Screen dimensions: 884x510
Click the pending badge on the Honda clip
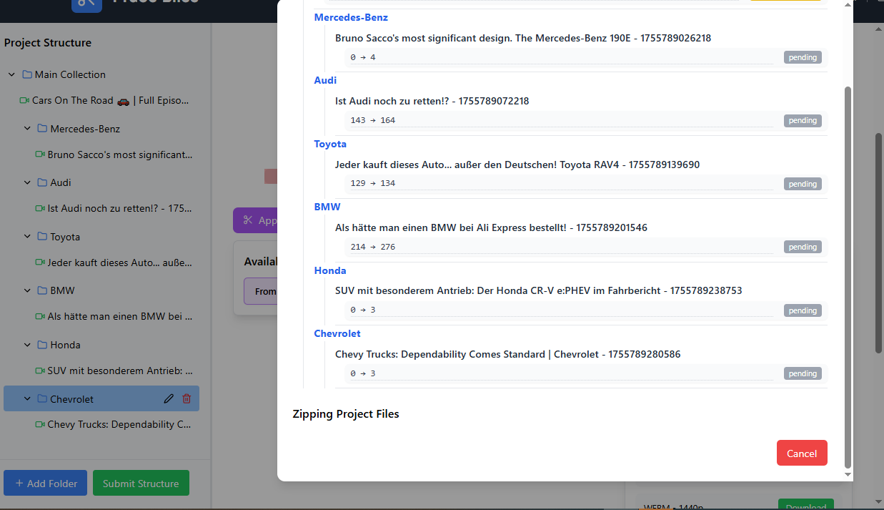click(803, 310)
